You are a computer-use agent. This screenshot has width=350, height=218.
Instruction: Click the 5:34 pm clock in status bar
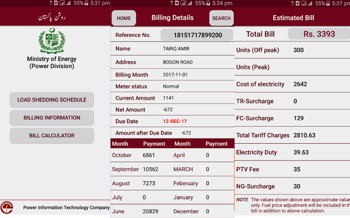pyautogui.click(x=222, y=3)
